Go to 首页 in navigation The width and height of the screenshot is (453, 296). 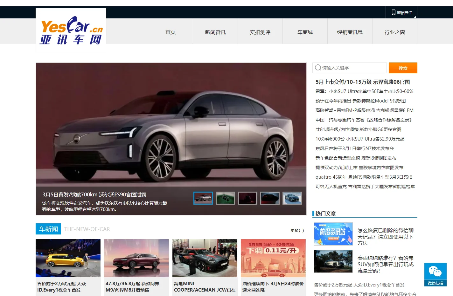tap(171, 32)
